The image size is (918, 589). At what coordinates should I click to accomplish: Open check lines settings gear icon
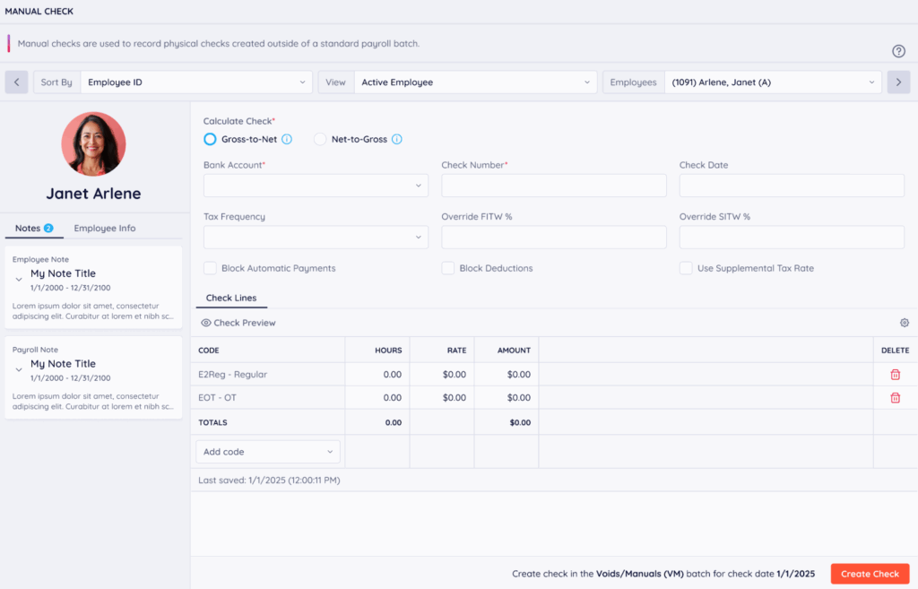(x=904, y=323)
